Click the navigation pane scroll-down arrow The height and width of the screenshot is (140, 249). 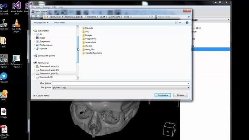(77, 78)
